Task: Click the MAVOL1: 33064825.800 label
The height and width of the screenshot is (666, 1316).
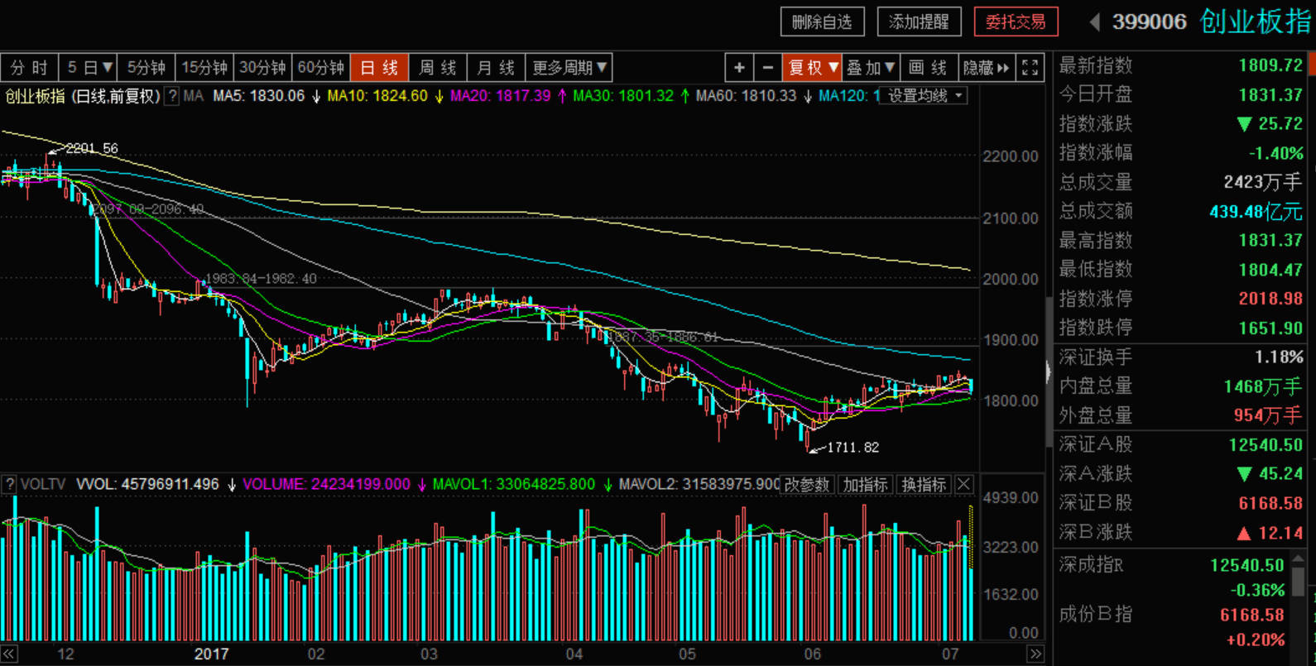Action: (x=514, y=485)
